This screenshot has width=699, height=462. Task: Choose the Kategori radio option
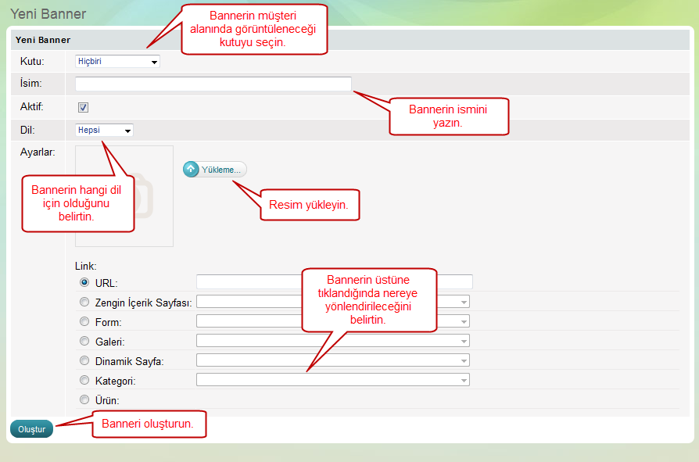[x=84, y=380]
